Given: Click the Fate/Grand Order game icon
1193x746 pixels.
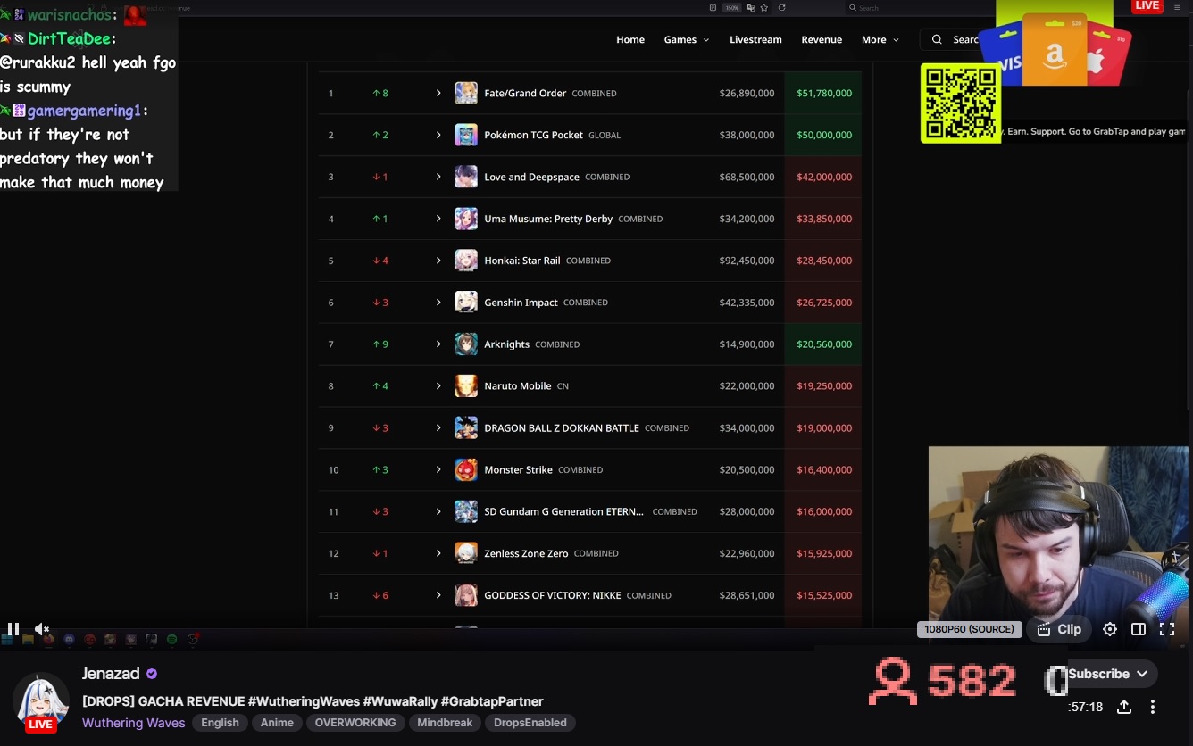Looking at the screenshot, I should (x=466, y=93).
